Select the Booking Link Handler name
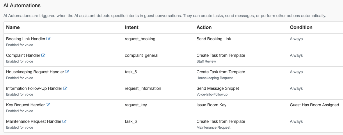This screenshot has height=135, width=343. (26, 39)
